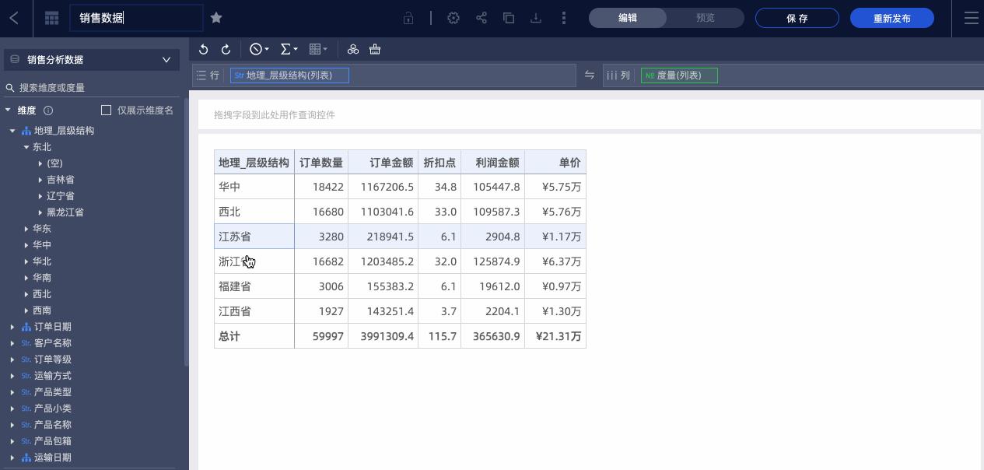Open the settings gear in the top bar
This screenshot has width=984, height=470.
(453, 17)
